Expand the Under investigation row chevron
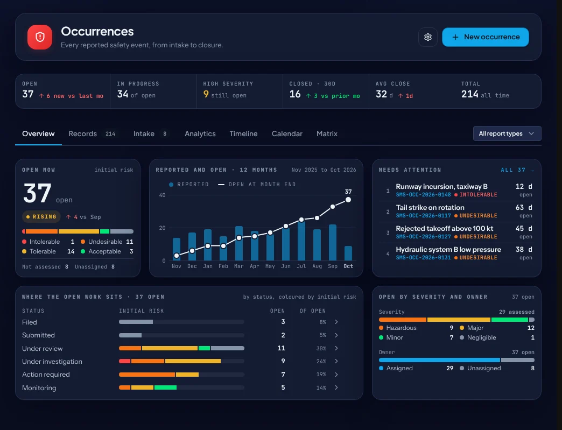Image resolution: width=562 pixels, height=430 pixels. (x=336, y=361)
